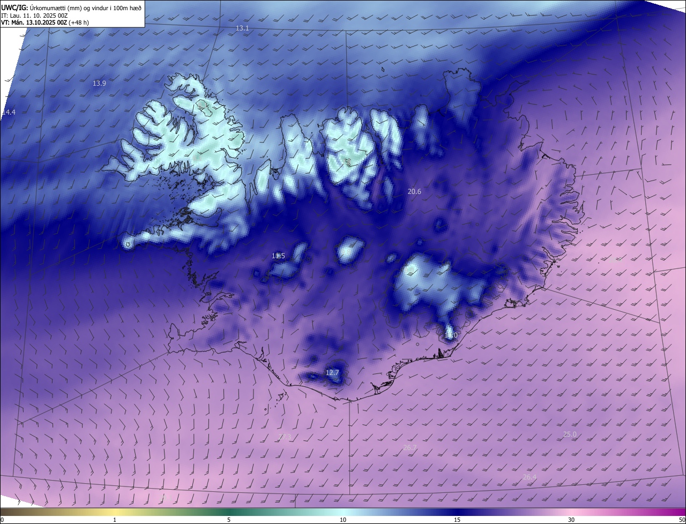Click the 11.5 value label on the map
The height and width of the screenshot is (524, 686).
278,256
